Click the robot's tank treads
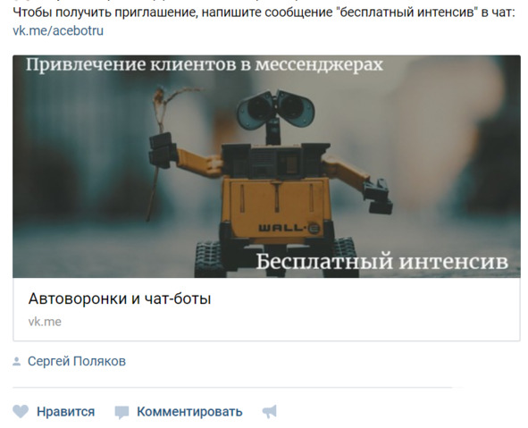Screen dimensions: 528x428 click(x=210, y=258)
